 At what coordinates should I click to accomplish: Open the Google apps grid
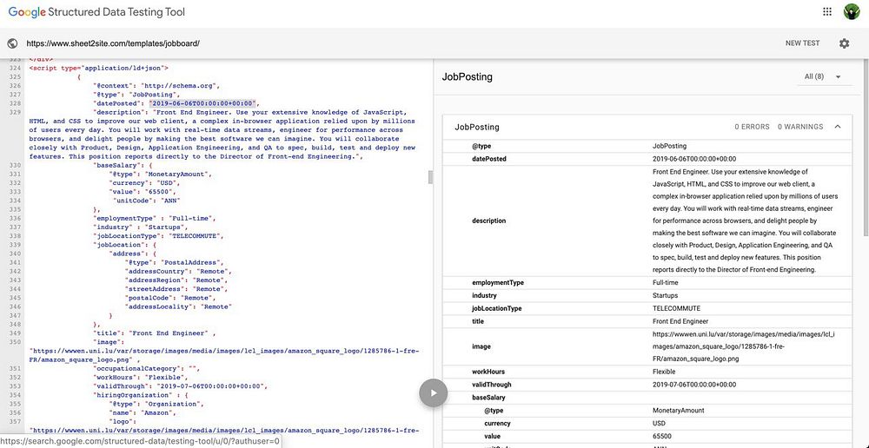pos(827,11)
